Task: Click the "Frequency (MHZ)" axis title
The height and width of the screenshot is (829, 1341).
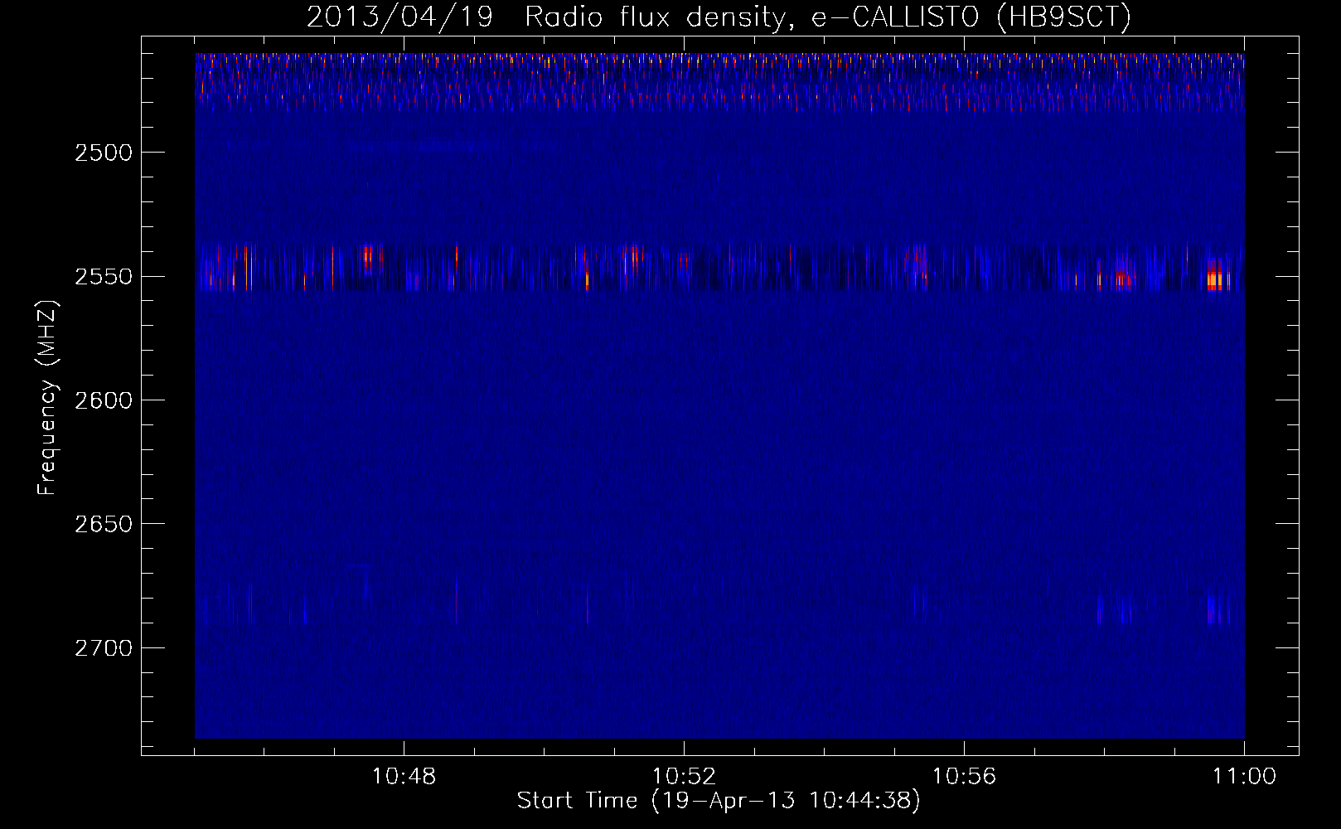Action: [x=46, y=399]
